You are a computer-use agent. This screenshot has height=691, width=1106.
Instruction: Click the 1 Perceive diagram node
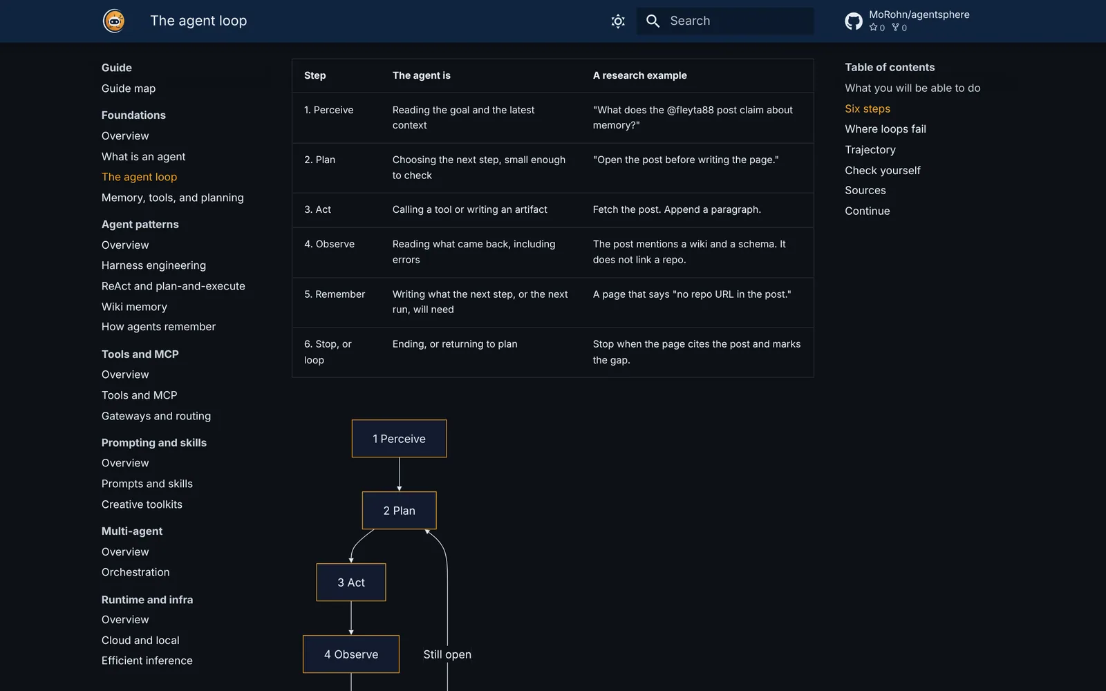tap(399, 439)
